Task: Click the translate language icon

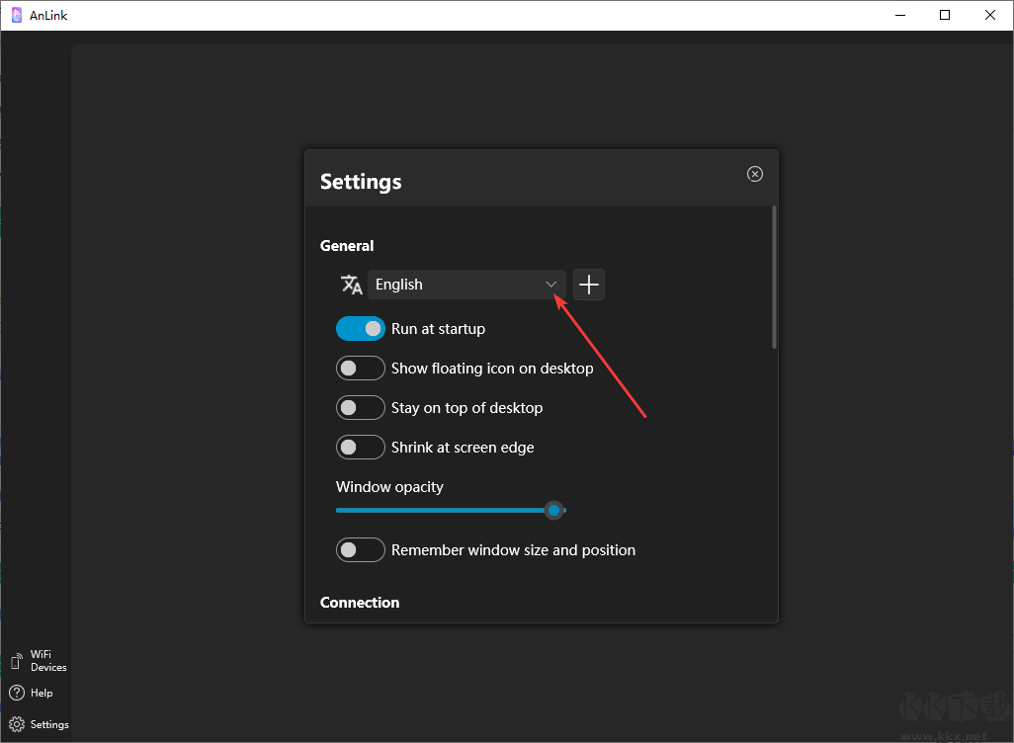Action: pos(351,285)
